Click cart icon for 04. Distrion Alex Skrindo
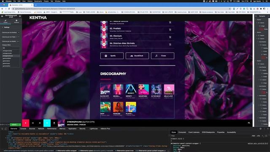 170,44
